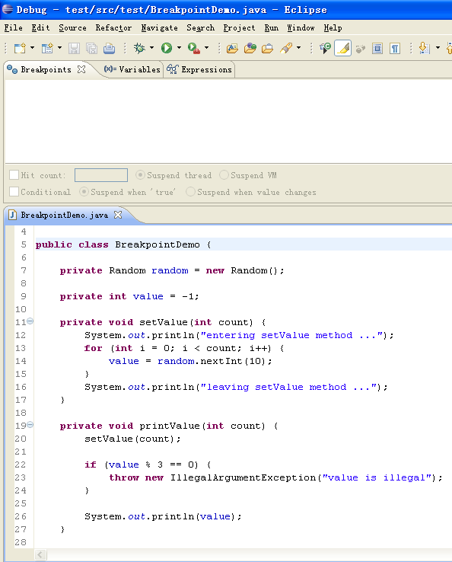Click the horizontal scrollbar left arrow
Viewport: 452px width, 562px height.
point(40,555)
